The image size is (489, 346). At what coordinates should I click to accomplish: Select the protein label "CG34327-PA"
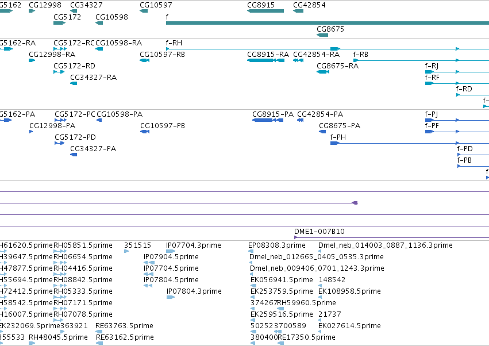coord(93,149)
